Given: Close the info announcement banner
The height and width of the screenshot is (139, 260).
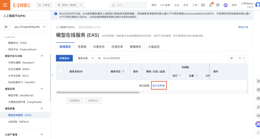Looking at the screenshot, I should 249,13.
